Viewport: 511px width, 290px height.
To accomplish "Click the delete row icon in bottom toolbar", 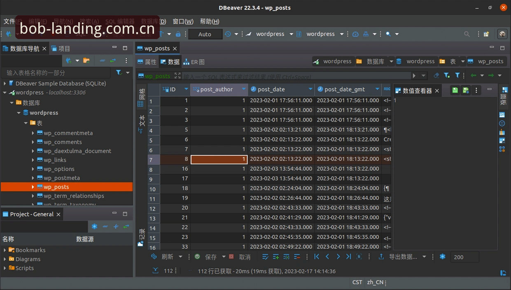I will point(296,257).
